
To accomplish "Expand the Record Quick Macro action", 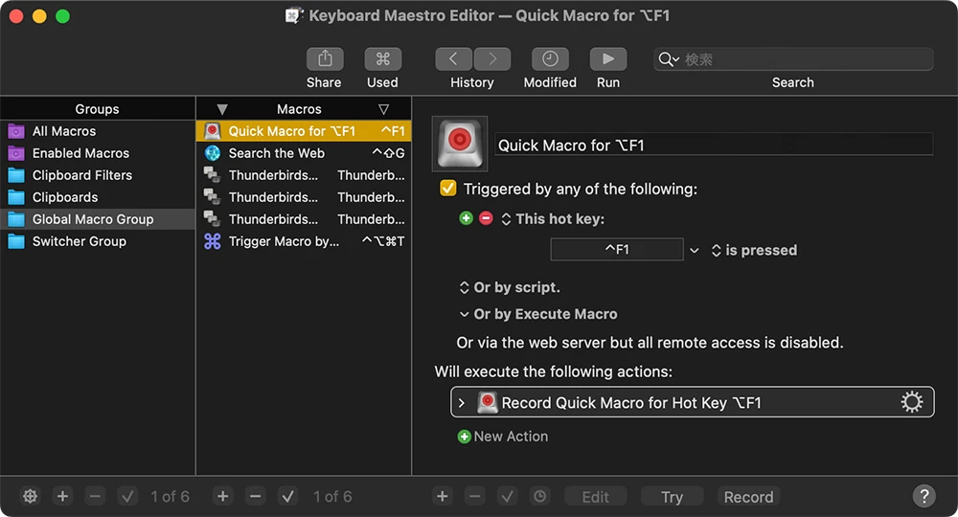I will tap(462, 403).
